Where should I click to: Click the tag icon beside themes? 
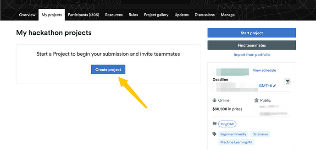coord(215,134)
